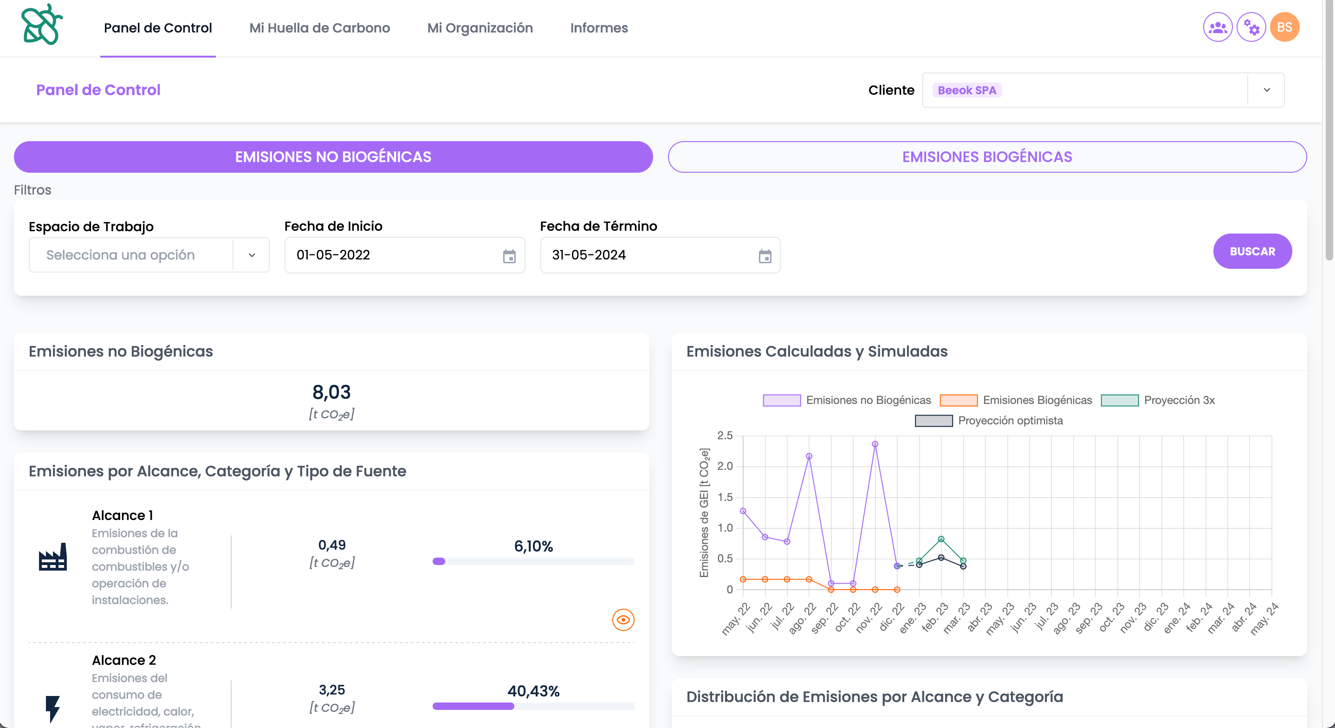Click 'Emisiones Calculadas y Simuladas' title
Screen dimensions: 1335x728
tap(817, 351)
